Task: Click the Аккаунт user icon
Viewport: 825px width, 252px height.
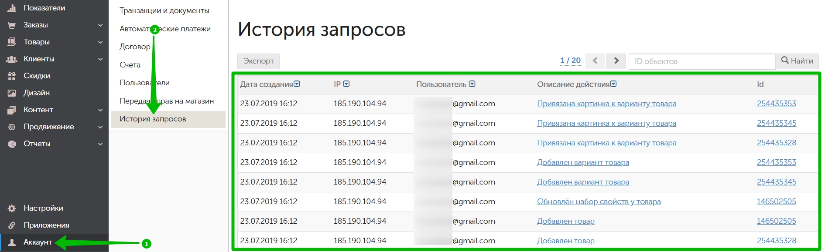Action: pyautogui.click(x=12, y=242)
